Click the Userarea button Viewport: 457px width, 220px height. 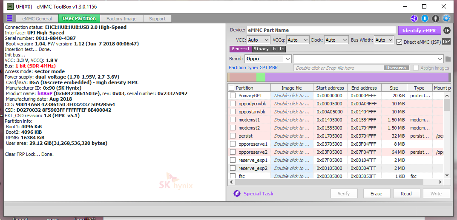[397, 68]
